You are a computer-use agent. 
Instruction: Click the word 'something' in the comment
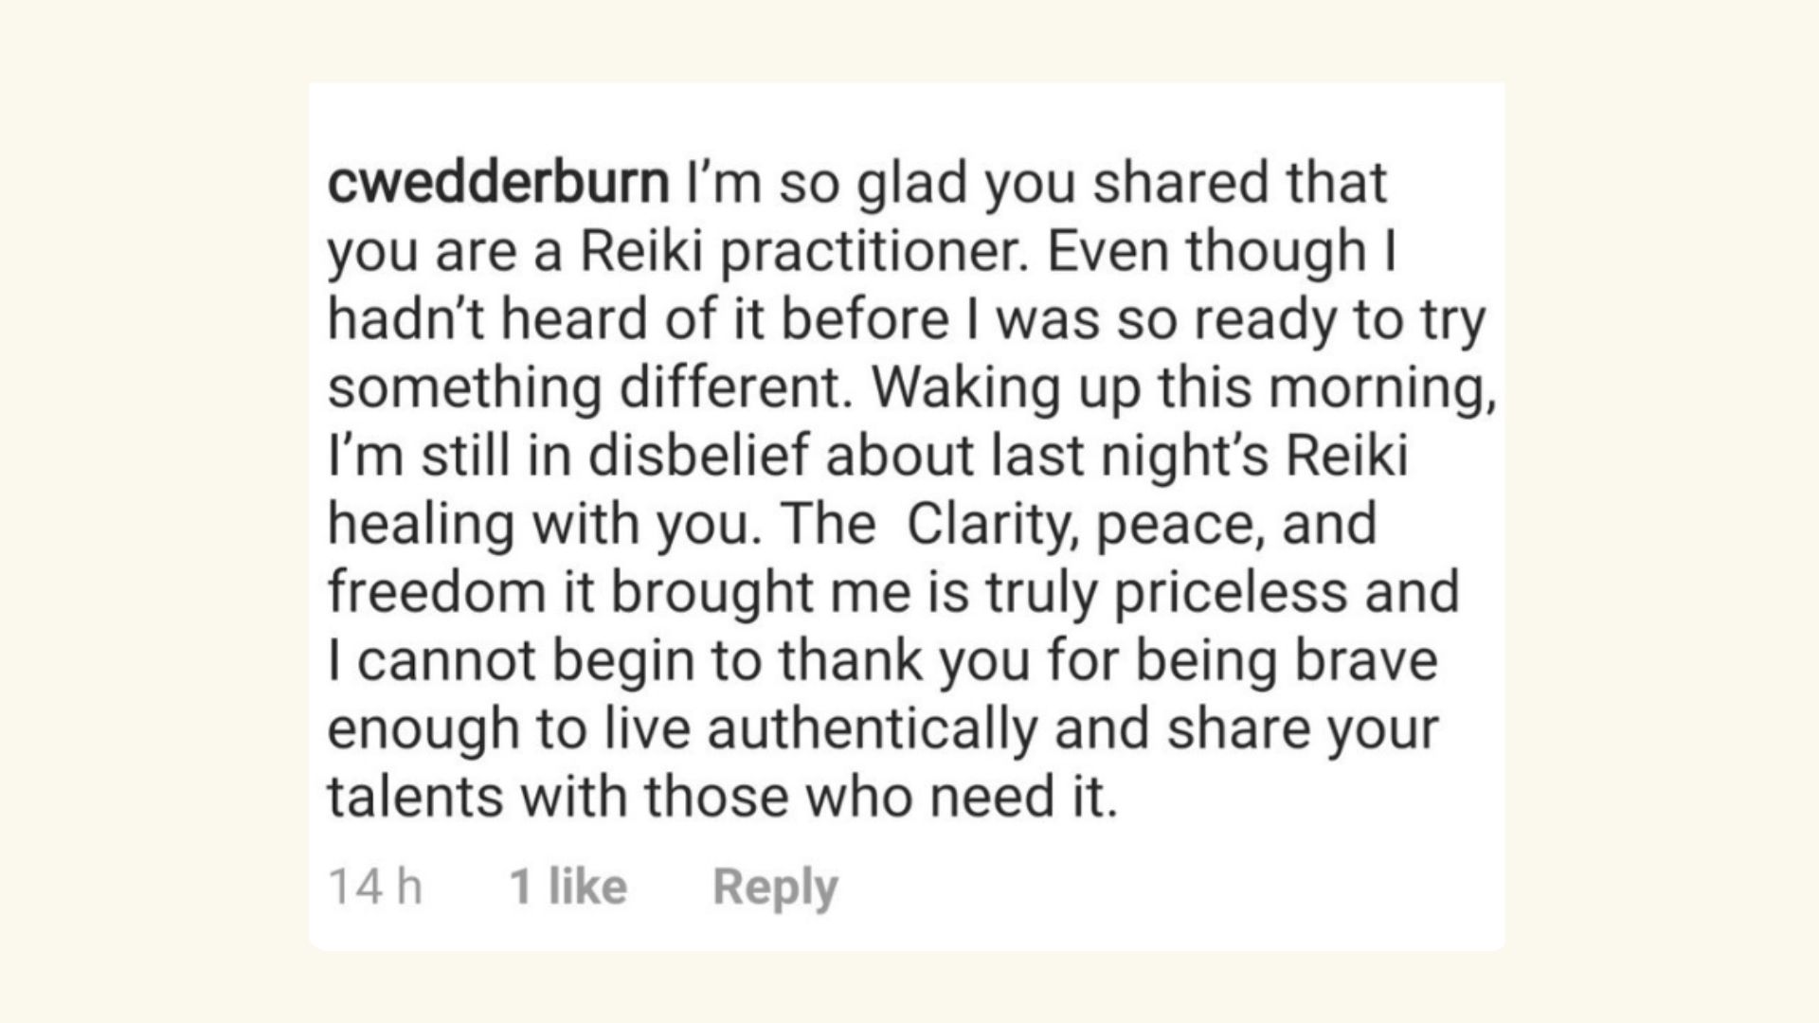coord(464,387)
